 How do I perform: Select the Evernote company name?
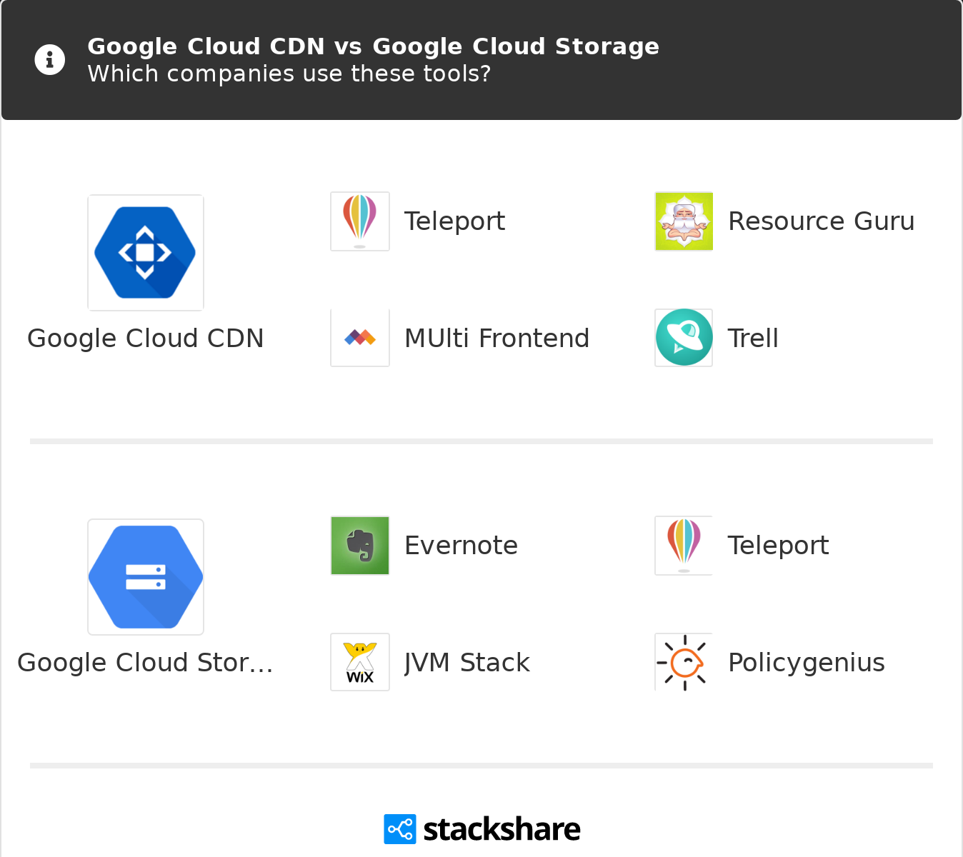[461, 546]
